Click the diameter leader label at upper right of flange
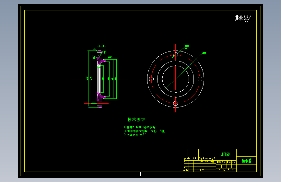Image resolution: width=281 pixels, height=182 pixels. (204, 53)
